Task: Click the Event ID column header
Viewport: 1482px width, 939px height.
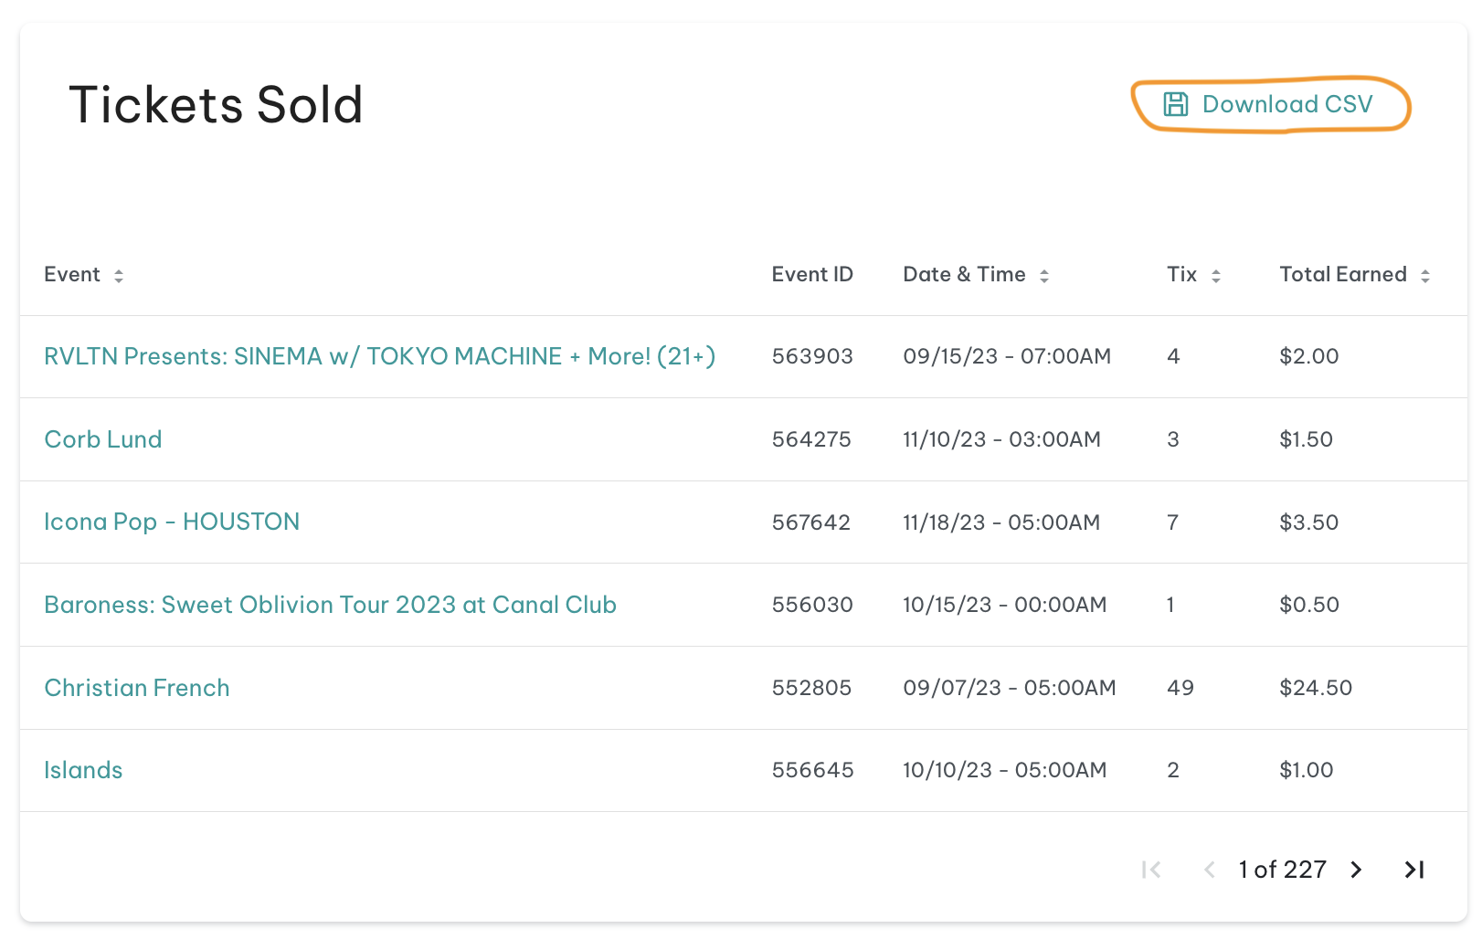Action: point(812,274)
